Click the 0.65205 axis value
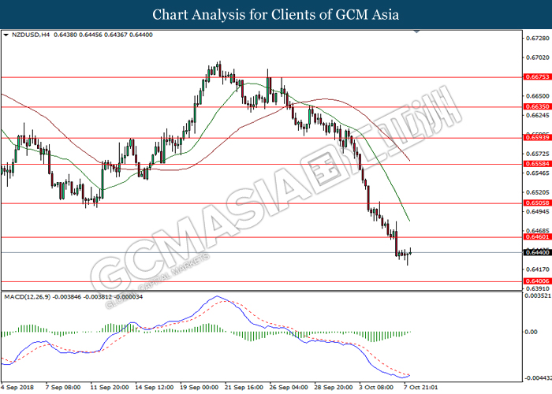Viewport: 552px width, 394px height. pos(537,192)
